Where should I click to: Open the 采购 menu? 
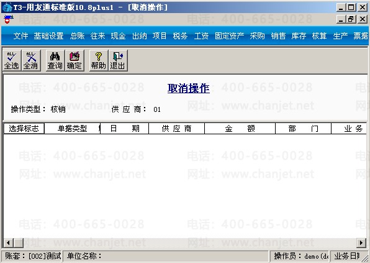tap(257, 36)
